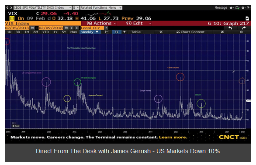Click the Learn more link in the banner
The image size is (256, 165).
173,137
